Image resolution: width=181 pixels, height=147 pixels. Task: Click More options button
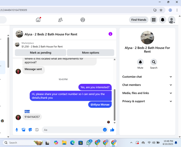(x=90, y=53)
